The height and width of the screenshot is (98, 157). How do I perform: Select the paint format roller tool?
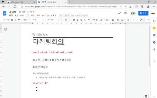[x=19, y=20]
